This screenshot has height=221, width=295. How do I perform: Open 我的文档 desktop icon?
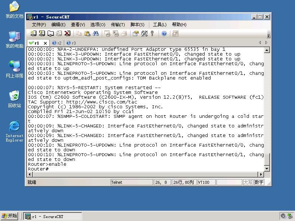click(x=14, y=10)
